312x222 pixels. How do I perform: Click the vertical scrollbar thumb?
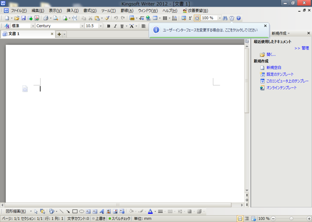coord(247,80)
